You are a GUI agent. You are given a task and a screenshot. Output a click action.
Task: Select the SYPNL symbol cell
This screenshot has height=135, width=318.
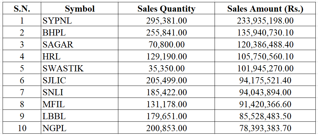click(x=57, y=21)
